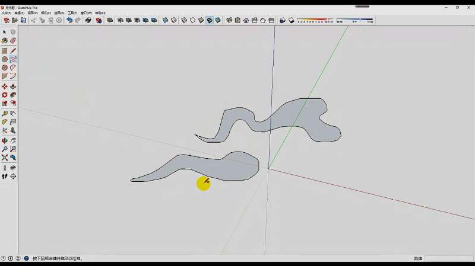Image resolution: width=475 pixels, height=266 pixels.
Task: Toggle the Shadows display button
Action: point(283,20)
